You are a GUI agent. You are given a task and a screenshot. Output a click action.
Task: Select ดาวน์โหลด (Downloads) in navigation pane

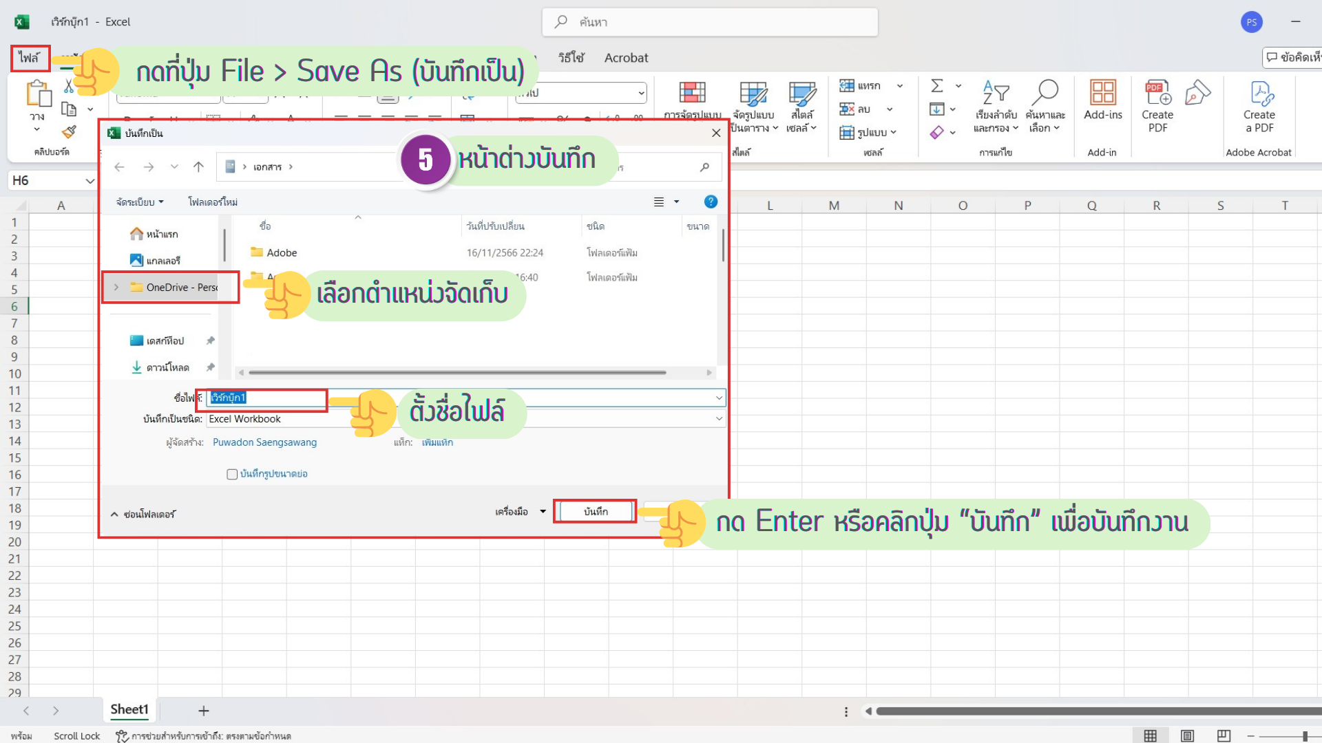point(160,367)
